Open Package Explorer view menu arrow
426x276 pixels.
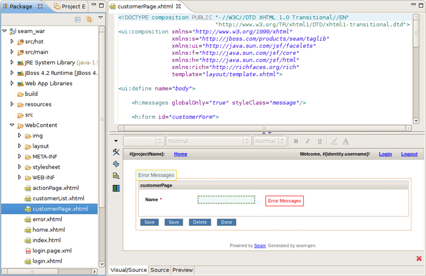point(100,17)
